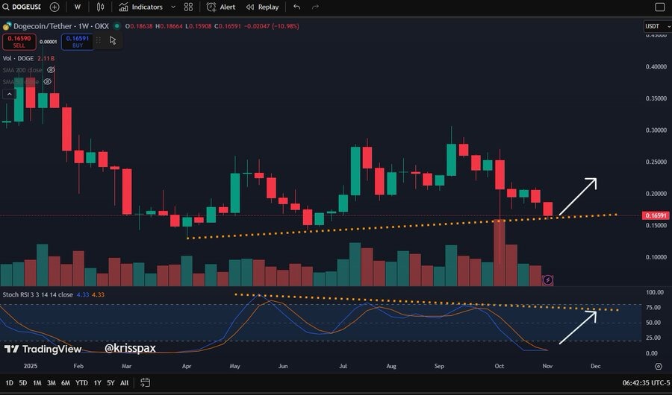Toggle visibility of SMA 200 close indicator
The width and height of the screenshot is (672, 395).
(49, 69)
